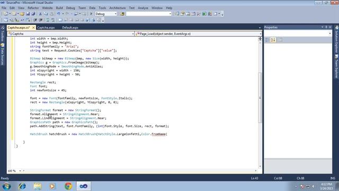Open the Window menu
Image resolution: width=339 pixels, height=191 pixels.
[x=157, y=8]
